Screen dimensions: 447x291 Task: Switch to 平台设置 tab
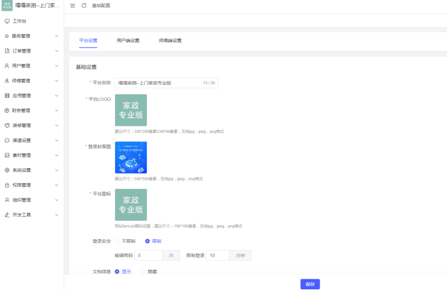click(88, 40)
